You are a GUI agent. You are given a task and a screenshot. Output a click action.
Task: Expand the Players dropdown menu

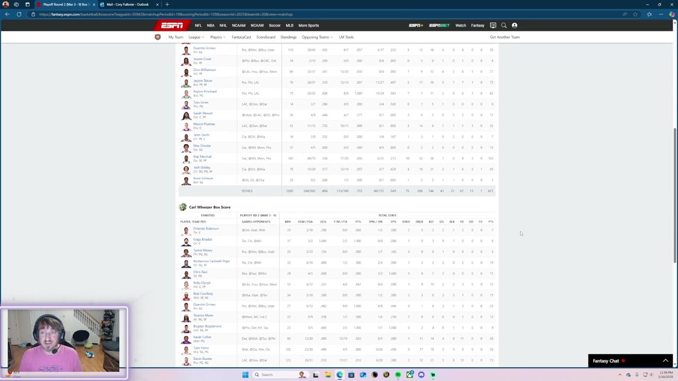click(218, 37)
